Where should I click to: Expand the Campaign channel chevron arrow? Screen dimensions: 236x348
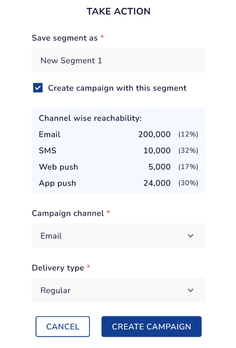point(190,236)
